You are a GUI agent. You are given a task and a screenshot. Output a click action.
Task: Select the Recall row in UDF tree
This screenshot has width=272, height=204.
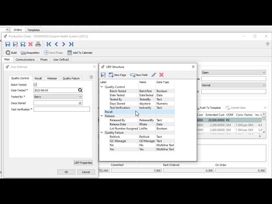point(139,112)
